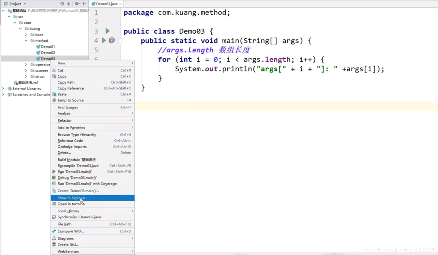Click run arrow next to class Demo03 line
438x255 pixels.
pyautogui.click(x=108, y=31)
